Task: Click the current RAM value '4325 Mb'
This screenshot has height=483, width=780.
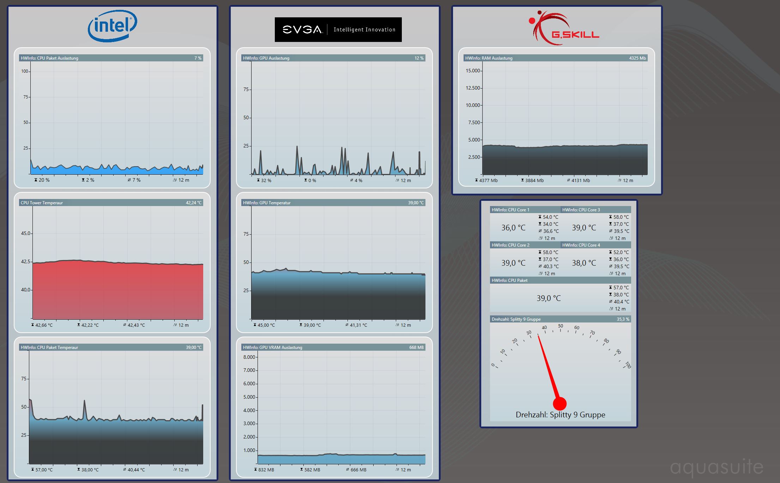Action: pyautogui.click(x=637, y=58)
